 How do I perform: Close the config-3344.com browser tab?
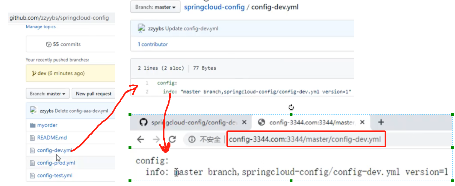pos(362,122)
